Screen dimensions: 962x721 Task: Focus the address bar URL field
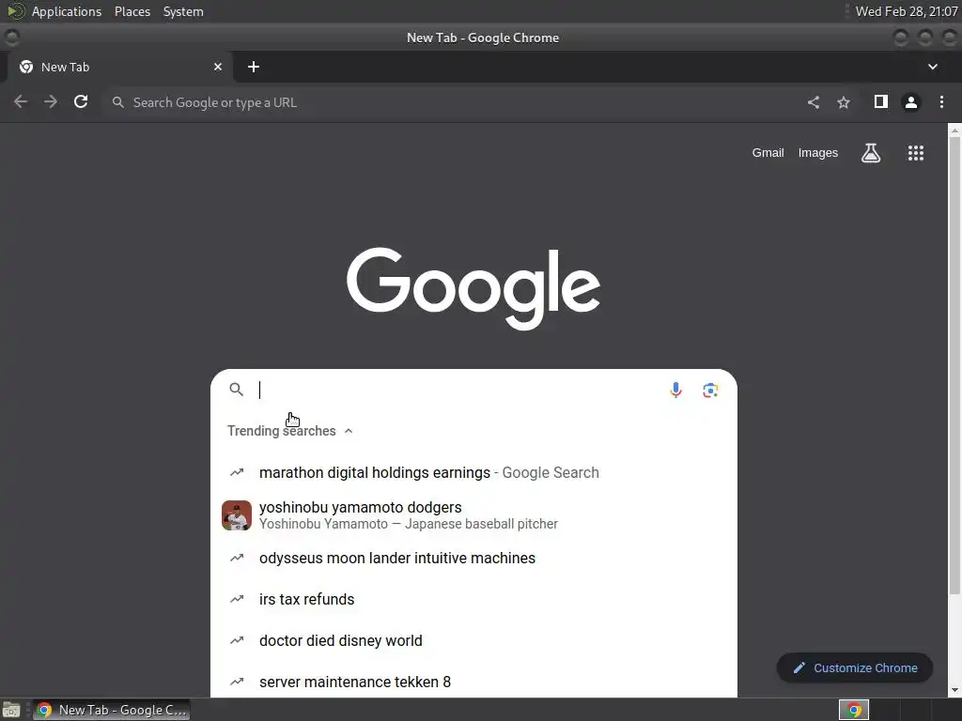[x=454, y=102]
